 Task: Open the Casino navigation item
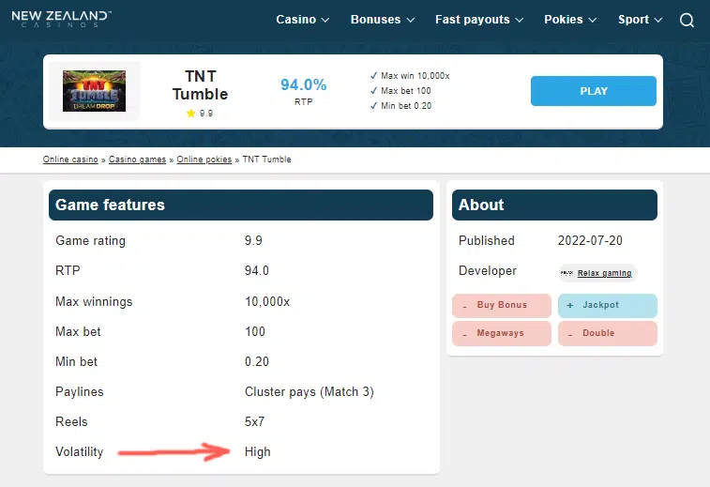pos(296,20)
